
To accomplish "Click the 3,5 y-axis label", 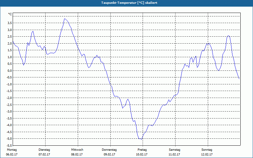I will pyautogui.click(x=9, y=23).
